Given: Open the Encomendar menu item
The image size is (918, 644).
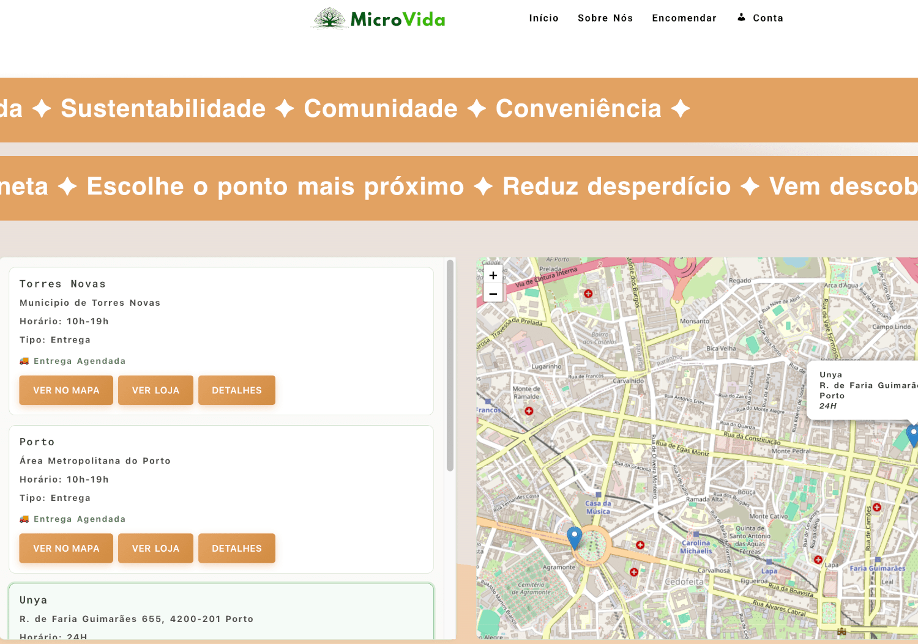Looking at the screenshot, I should tap(684, 18).
